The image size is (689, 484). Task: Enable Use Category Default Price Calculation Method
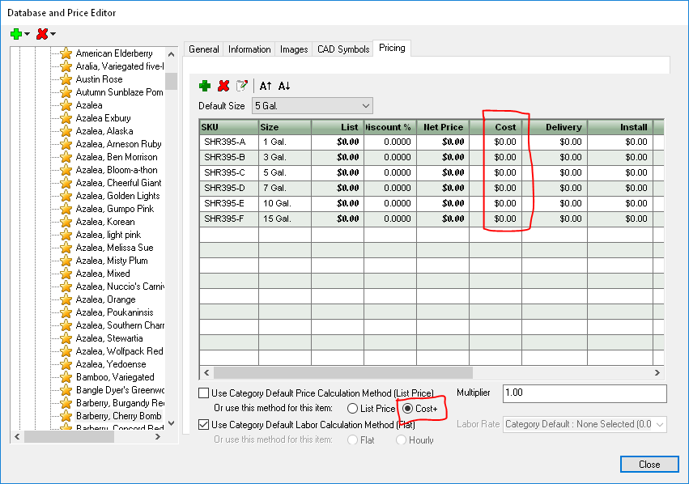click(x=204, y=393)
